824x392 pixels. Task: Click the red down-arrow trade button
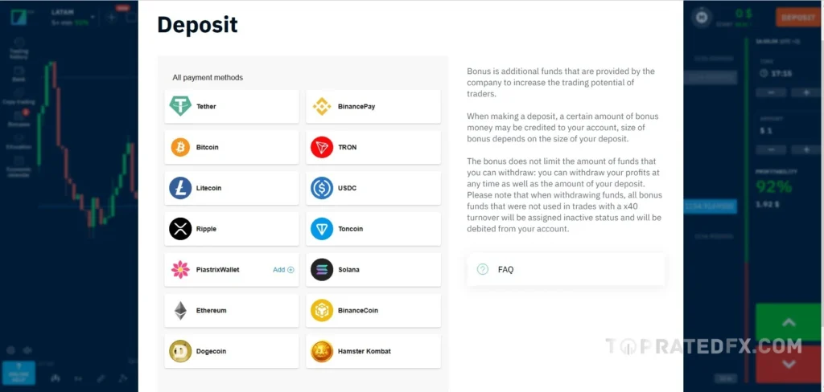point(789,365)
